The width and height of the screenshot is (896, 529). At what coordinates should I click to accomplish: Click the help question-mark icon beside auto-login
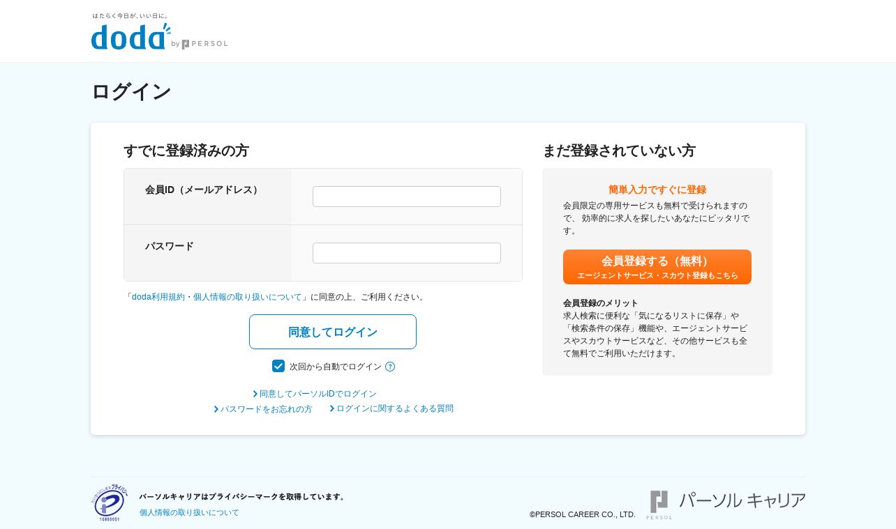pos(390,367)
